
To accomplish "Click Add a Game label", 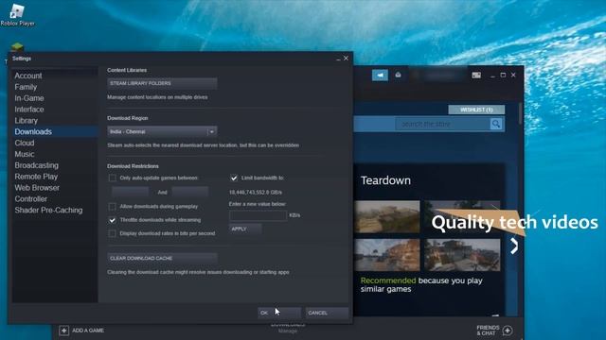I will pos(88,331).
